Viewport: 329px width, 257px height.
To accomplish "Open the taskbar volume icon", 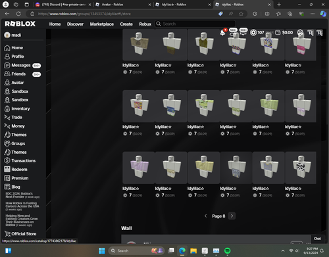I will pyautogui.click(x=297, y=250).
